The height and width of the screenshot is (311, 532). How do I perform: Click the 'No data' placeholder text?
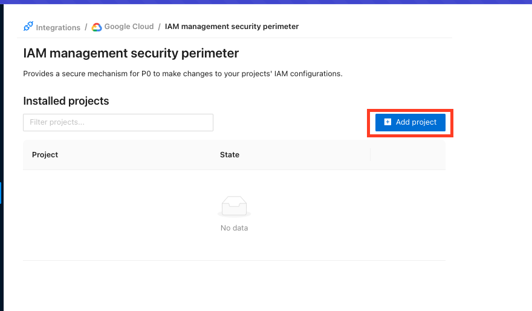pyautogui.click(x=234, y=228)
